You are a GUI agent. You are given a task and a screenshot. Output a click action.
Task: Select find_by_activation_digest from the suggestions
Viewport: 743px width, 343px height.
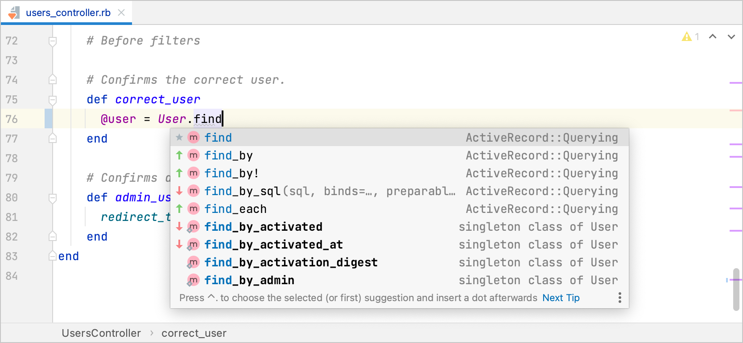291,262
